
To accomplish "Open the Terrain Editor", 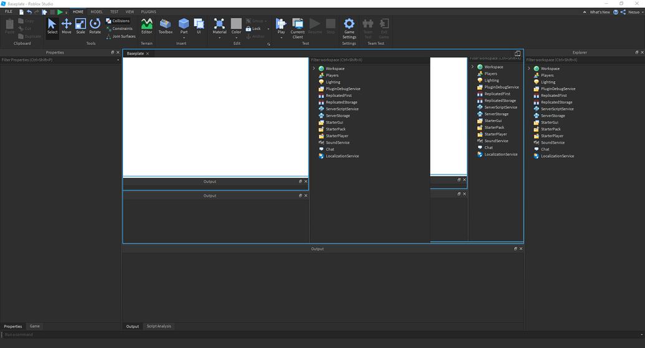I will click(x=146, y=26).
